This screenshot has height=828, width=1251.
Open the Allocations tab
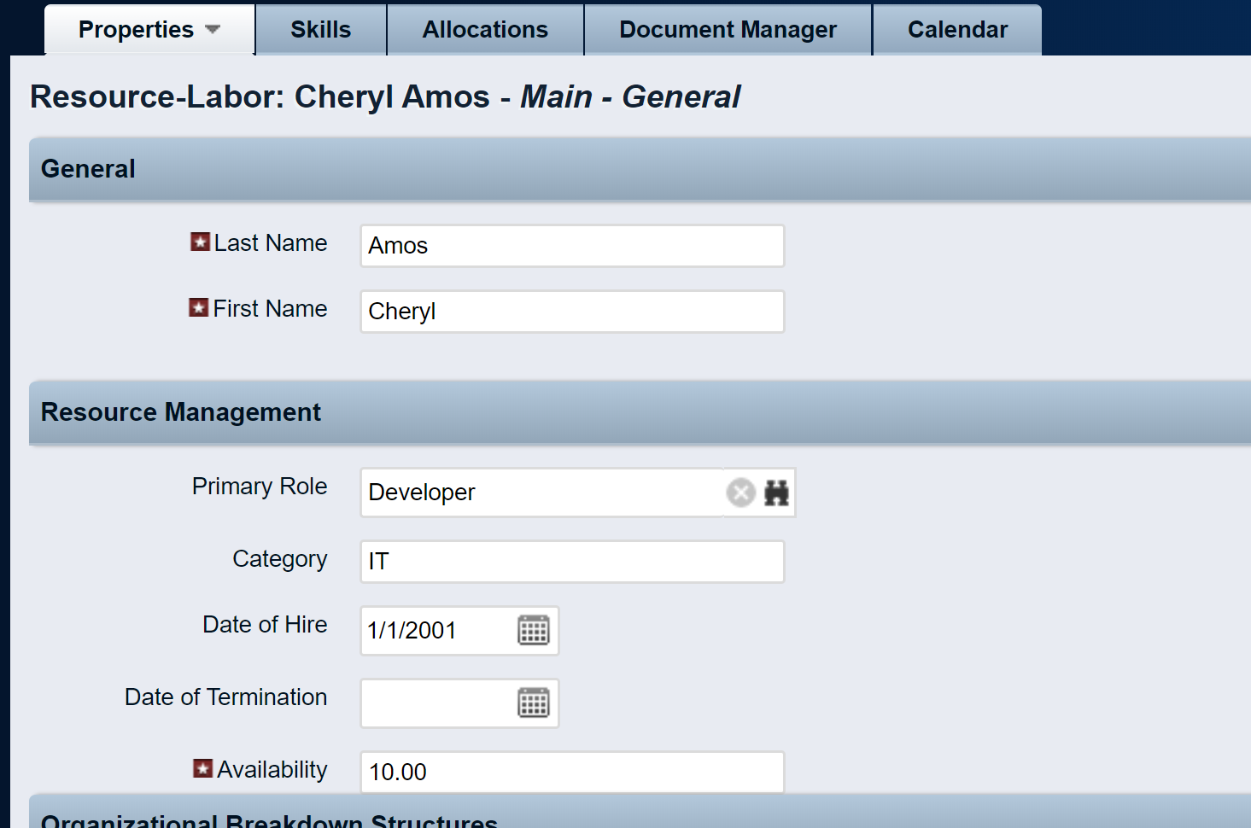point(485,30)
